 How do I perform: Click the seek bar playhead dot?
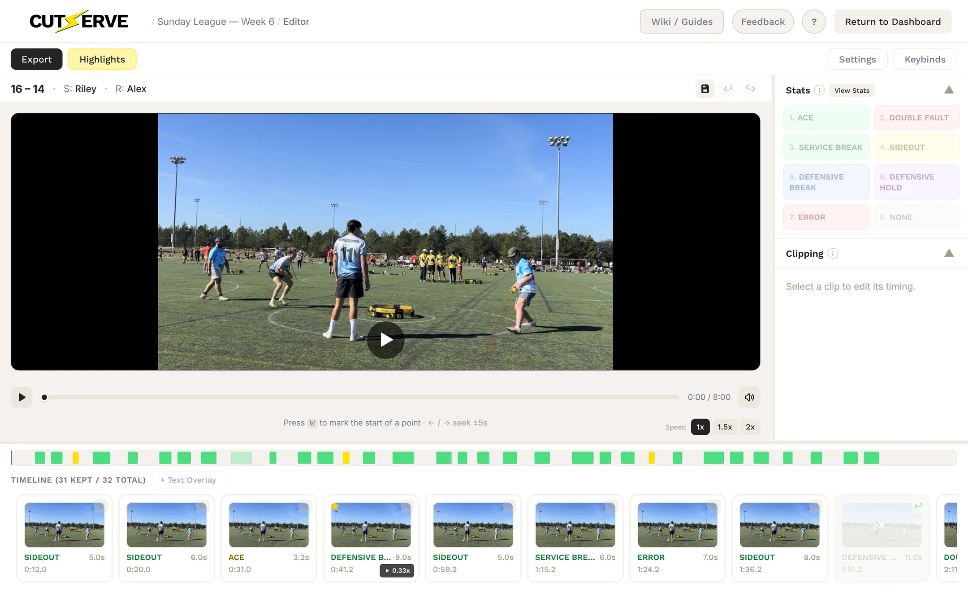pyautogui.click(x=44, y=397)
